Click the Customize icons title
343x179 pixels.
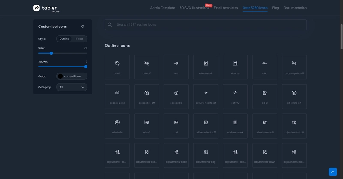pos(52,27)
